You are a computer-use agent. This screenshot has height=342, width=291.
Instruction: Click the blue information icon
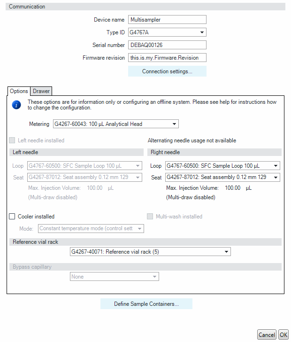pyautogui.click(x=16, y=105)
